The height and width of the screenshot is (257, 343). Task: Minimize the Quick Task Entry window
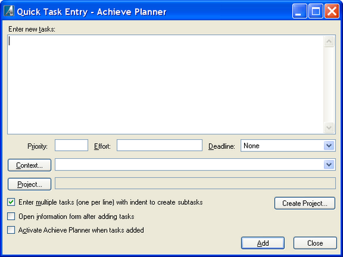pyautogui.click(x=299, y=11)
